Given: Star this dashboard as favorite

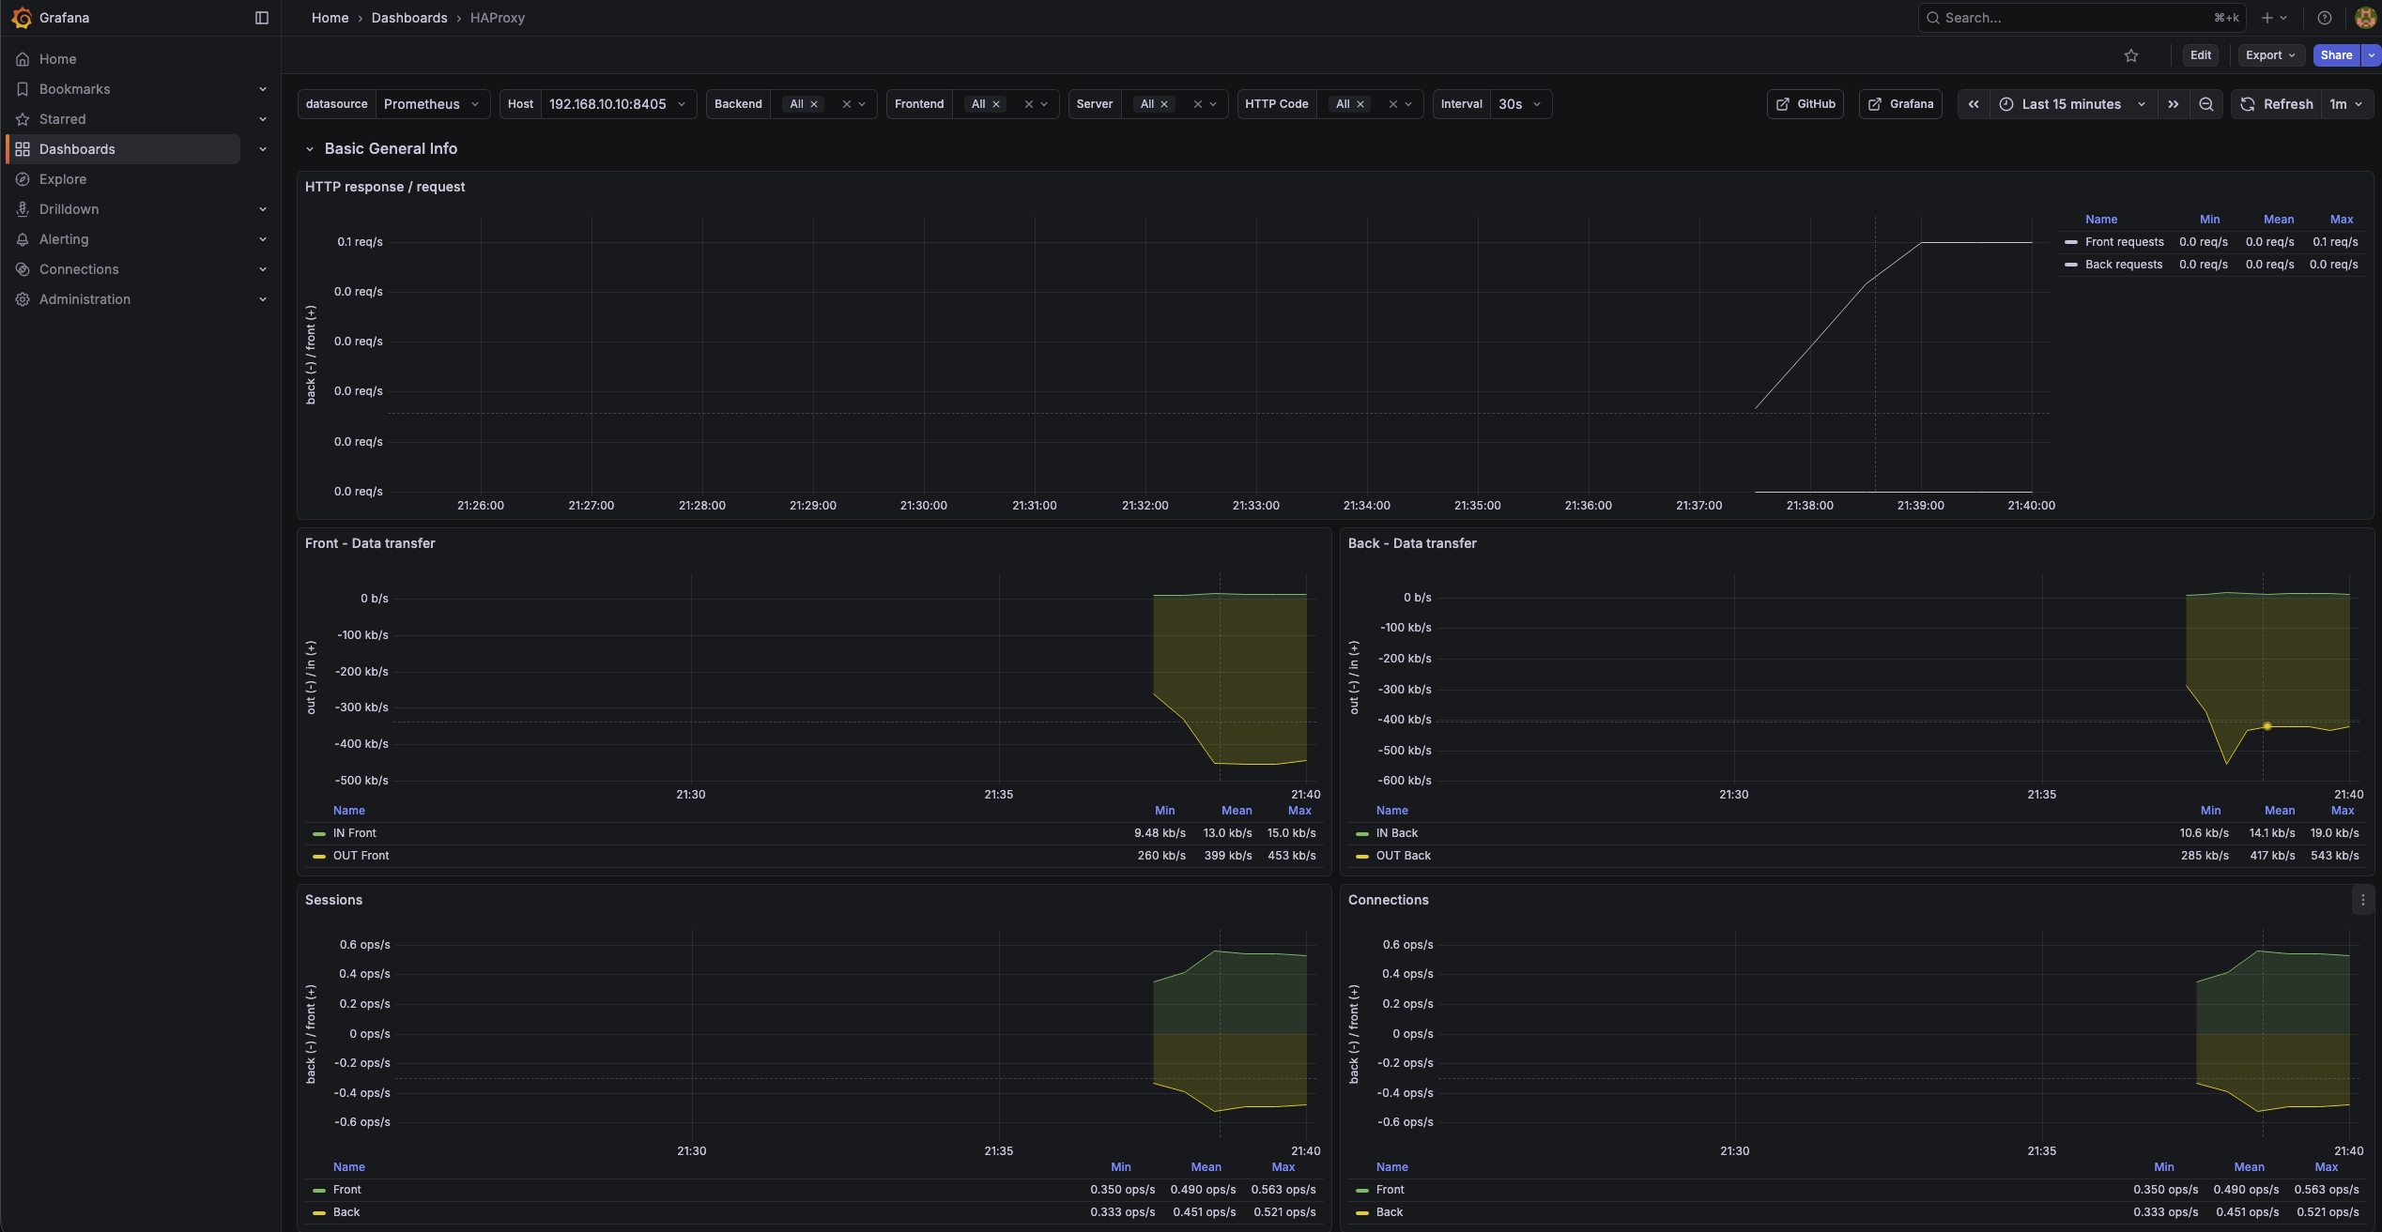Looking at the screenshot, I should (x=2131, y=55).
